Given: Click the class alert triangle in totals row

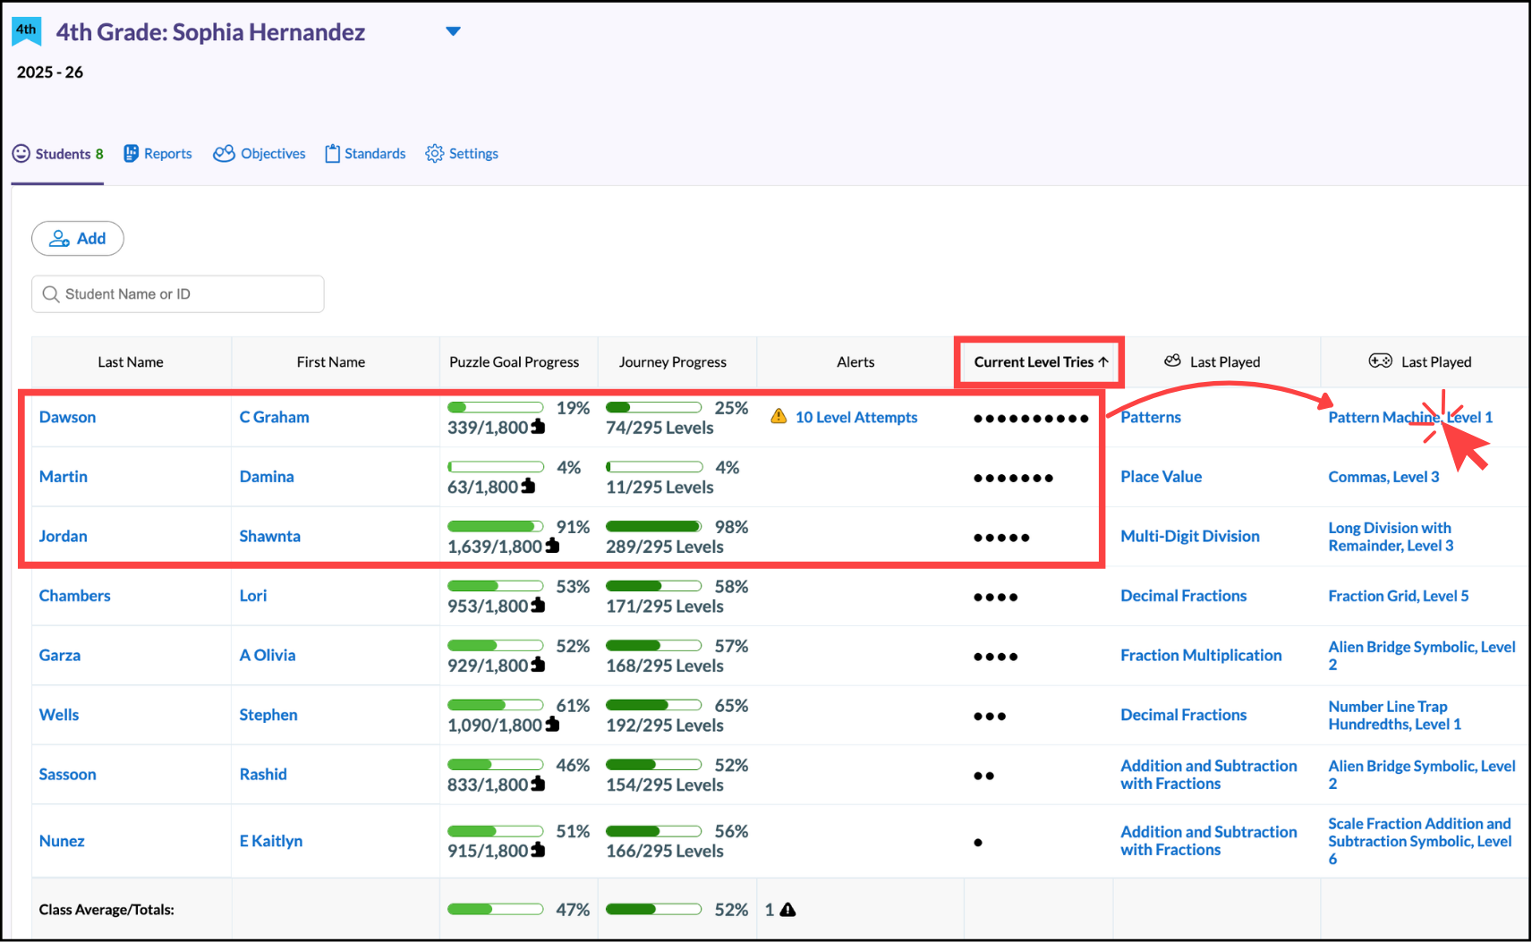Looking at the screenshot, I should (x=787, y=910).
